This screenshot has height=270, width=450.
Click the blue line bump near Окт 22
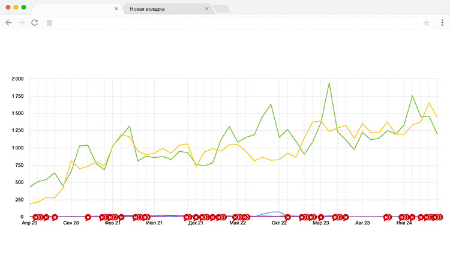coord(277,212)
